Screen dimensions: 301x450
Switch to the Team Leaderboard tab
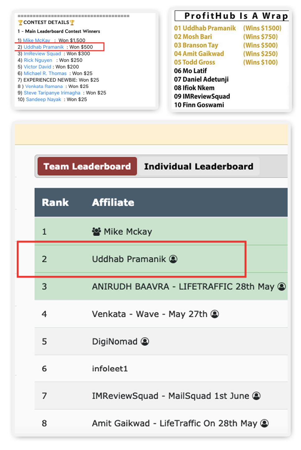(87, 166)
